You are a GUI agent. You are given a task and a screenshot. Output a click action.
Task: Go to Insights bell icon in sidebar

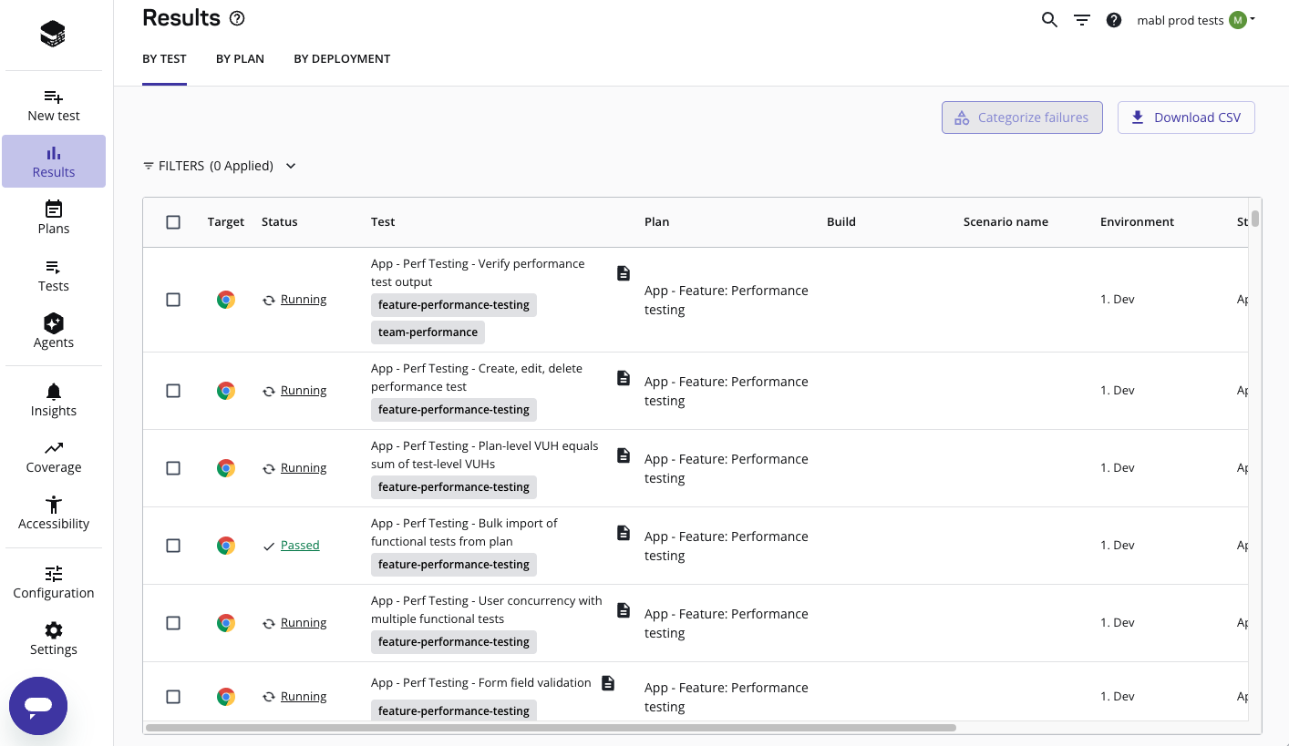click(54, 392)
